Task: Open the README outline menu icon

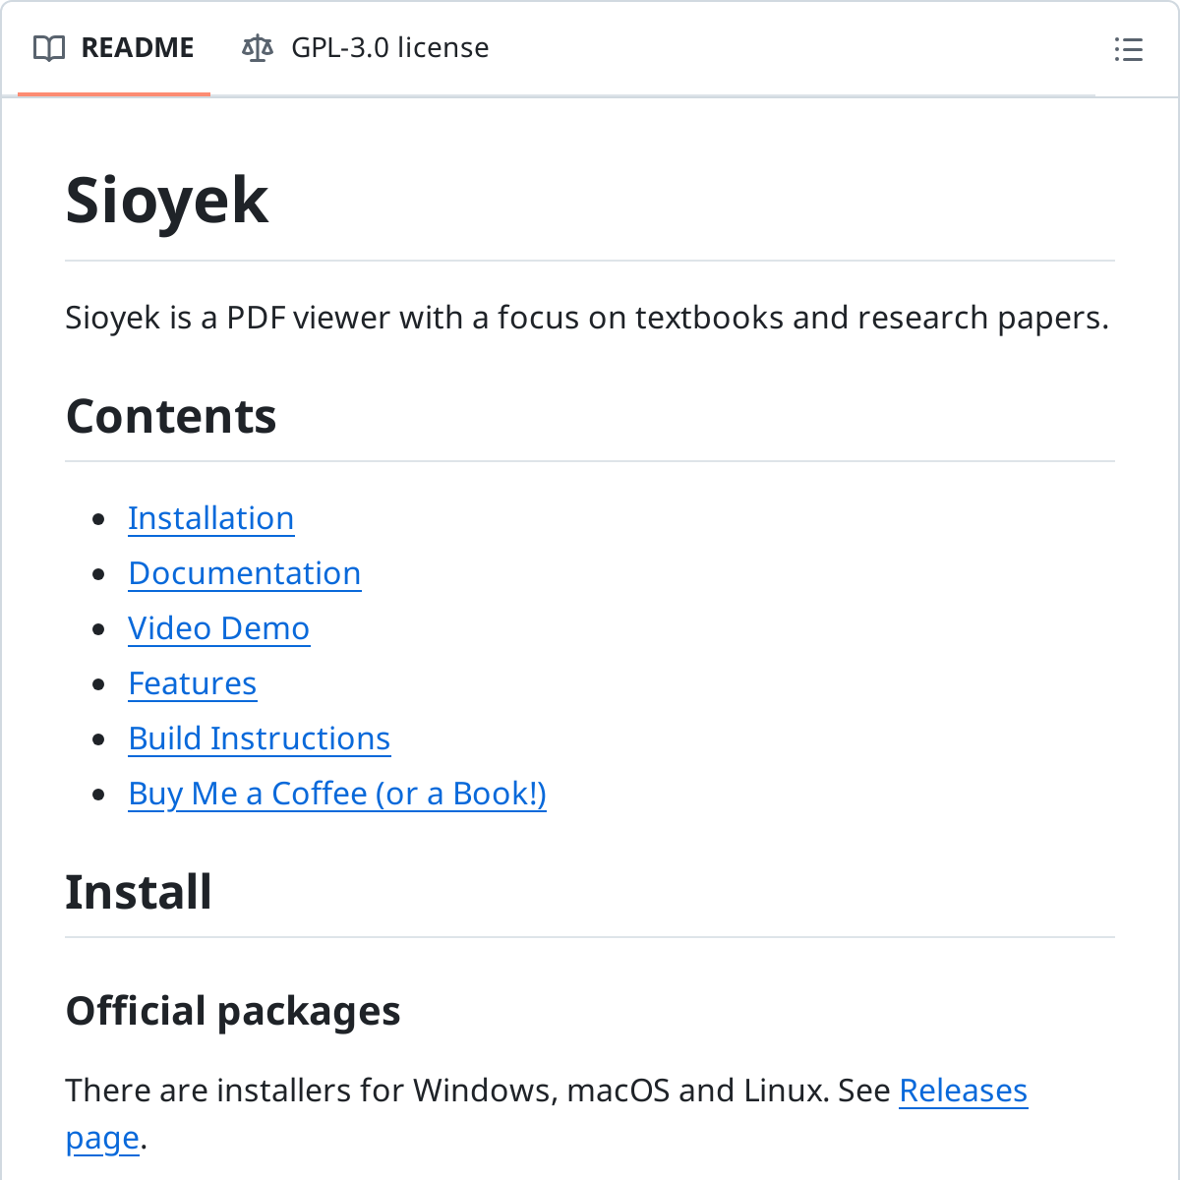Action: click(x=1128, y=49)
